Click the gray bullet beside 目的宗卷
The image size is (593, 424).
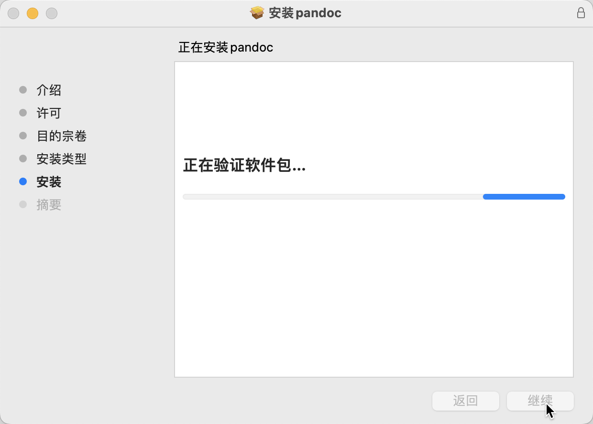pos(23,136)
